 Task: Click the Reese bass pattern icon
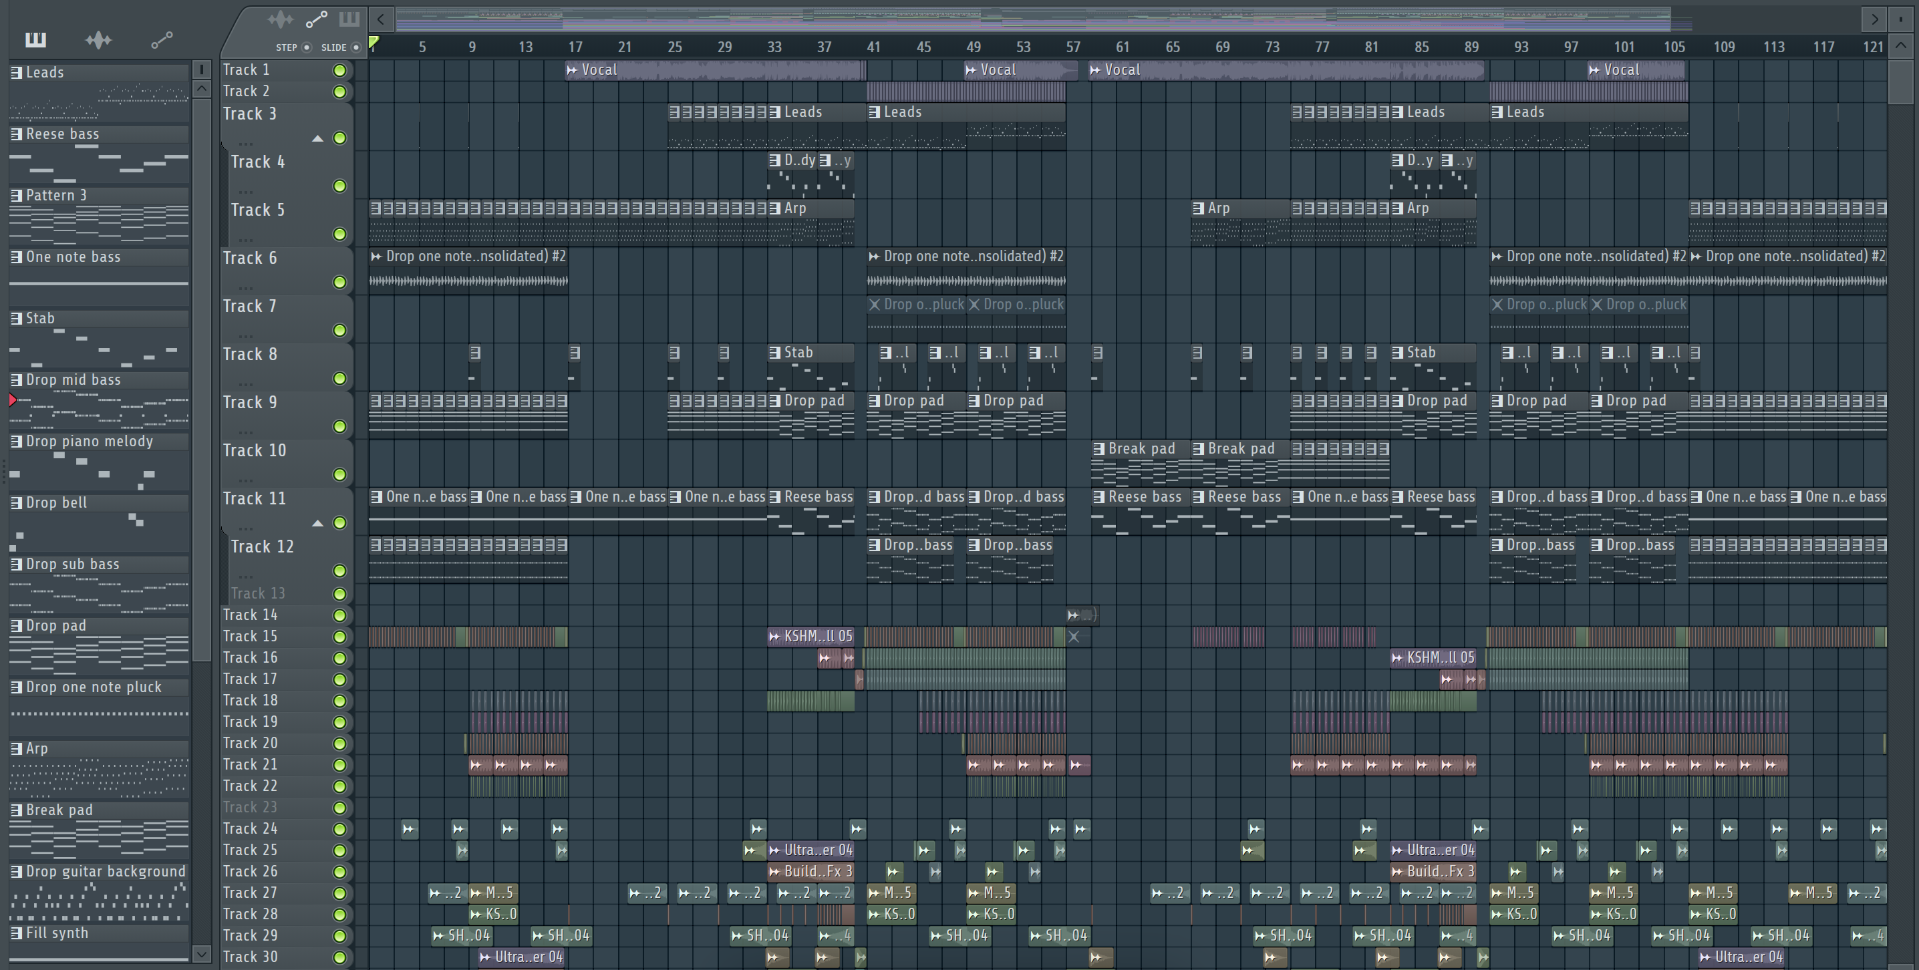(17, 134)
